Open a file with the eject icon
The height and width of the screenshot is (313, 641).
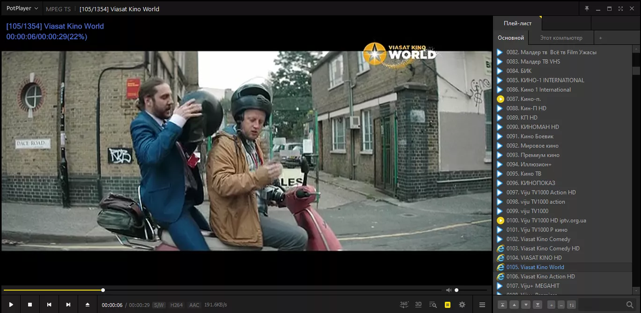coord(88,305)
